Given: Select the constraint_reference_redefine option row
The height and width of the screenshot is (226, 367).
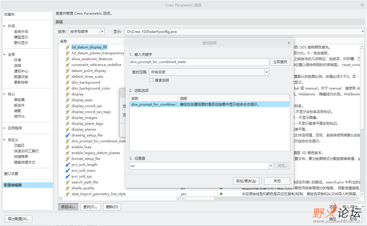Looking at the screenshot, I should point(96,65).
